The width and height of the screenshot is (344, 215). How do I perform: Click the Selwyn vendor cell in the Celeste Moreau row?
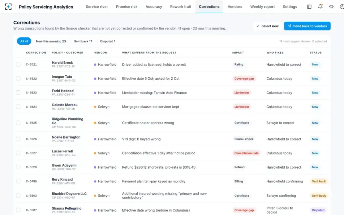pyautogui.click(x=102, y=107)
